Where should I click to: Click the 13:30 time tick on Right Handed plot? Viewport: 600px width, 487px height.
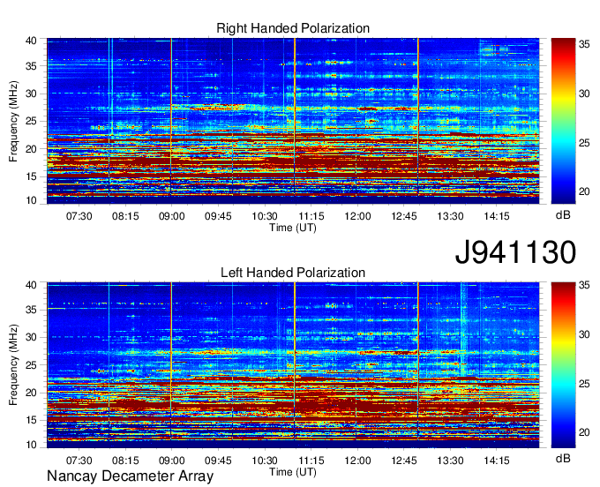(x=450, y=216)
